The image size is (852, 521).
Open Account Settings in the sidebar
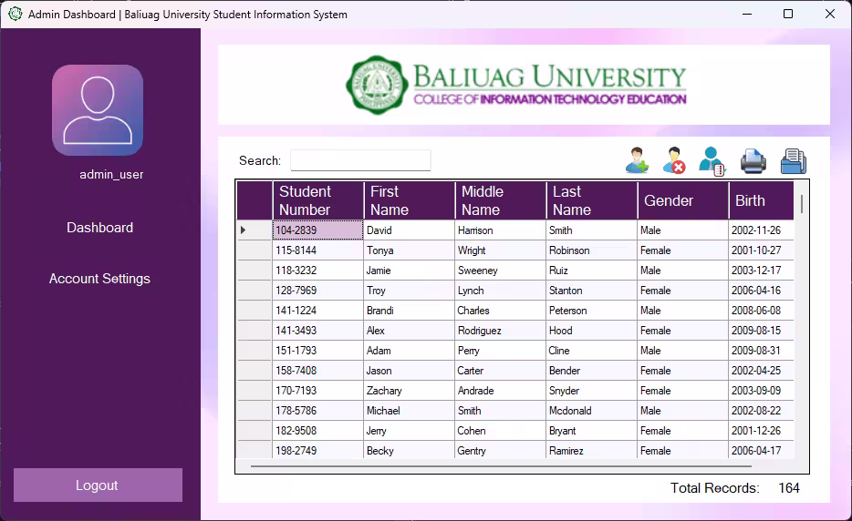100,279
